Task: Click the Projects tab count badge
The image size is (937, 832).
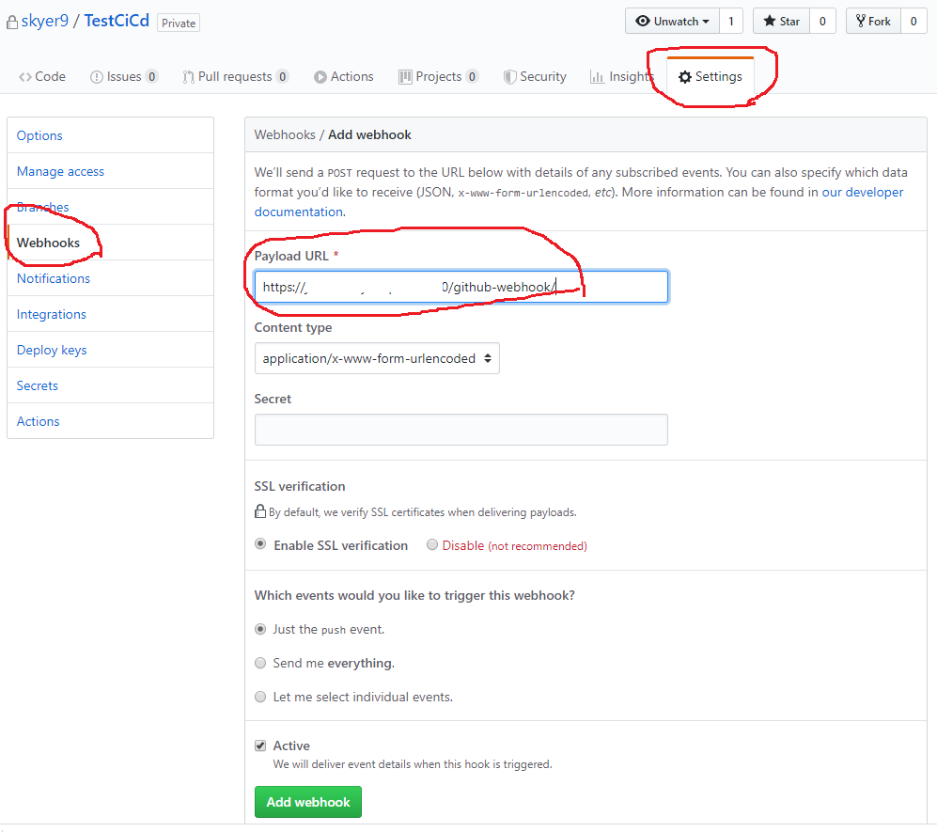Action: [472, 76]
